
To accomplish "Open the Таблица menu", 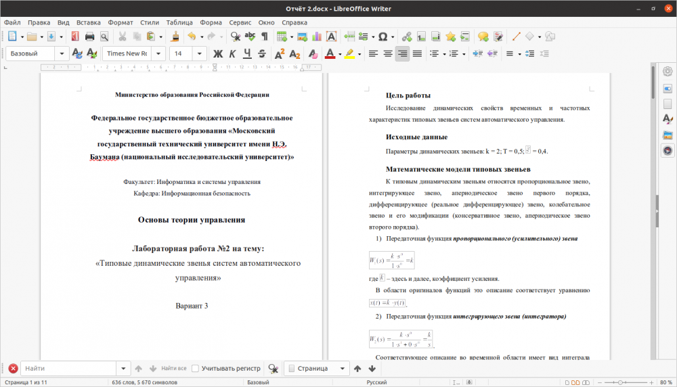I will 179,22.
